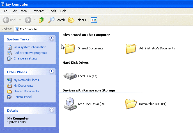Click the Address bar field
Viewport: 193px width, 133px height.
click(104, 29)
